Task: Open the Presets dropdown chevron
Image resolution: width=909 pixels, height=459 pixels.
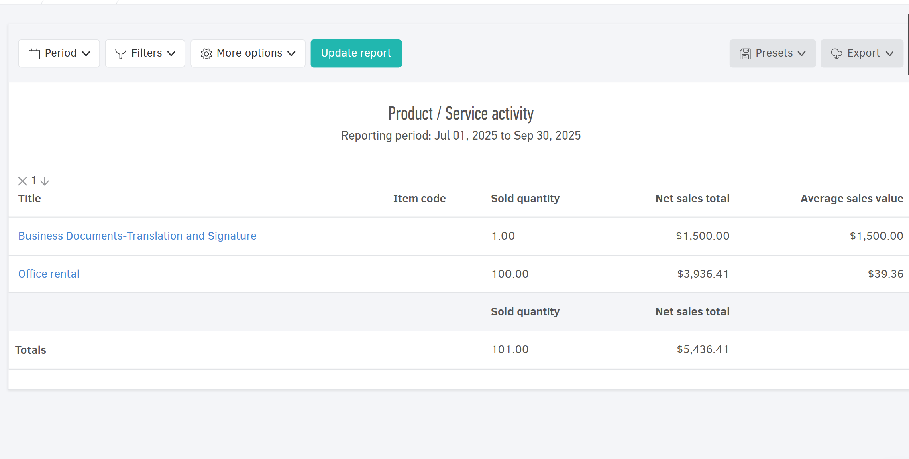Action: [802, 53]
